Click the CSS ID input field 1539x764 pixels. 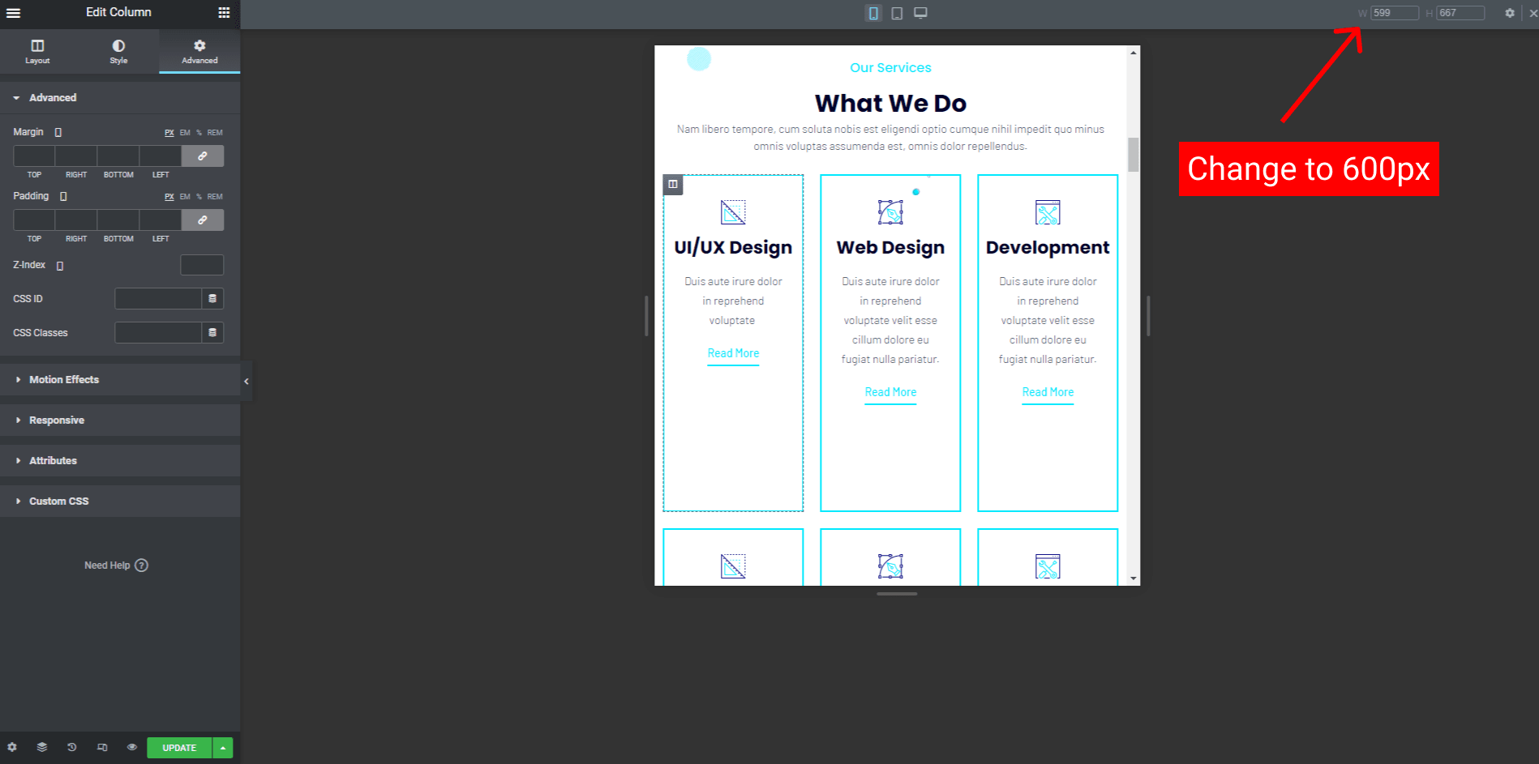coord(158,298)
